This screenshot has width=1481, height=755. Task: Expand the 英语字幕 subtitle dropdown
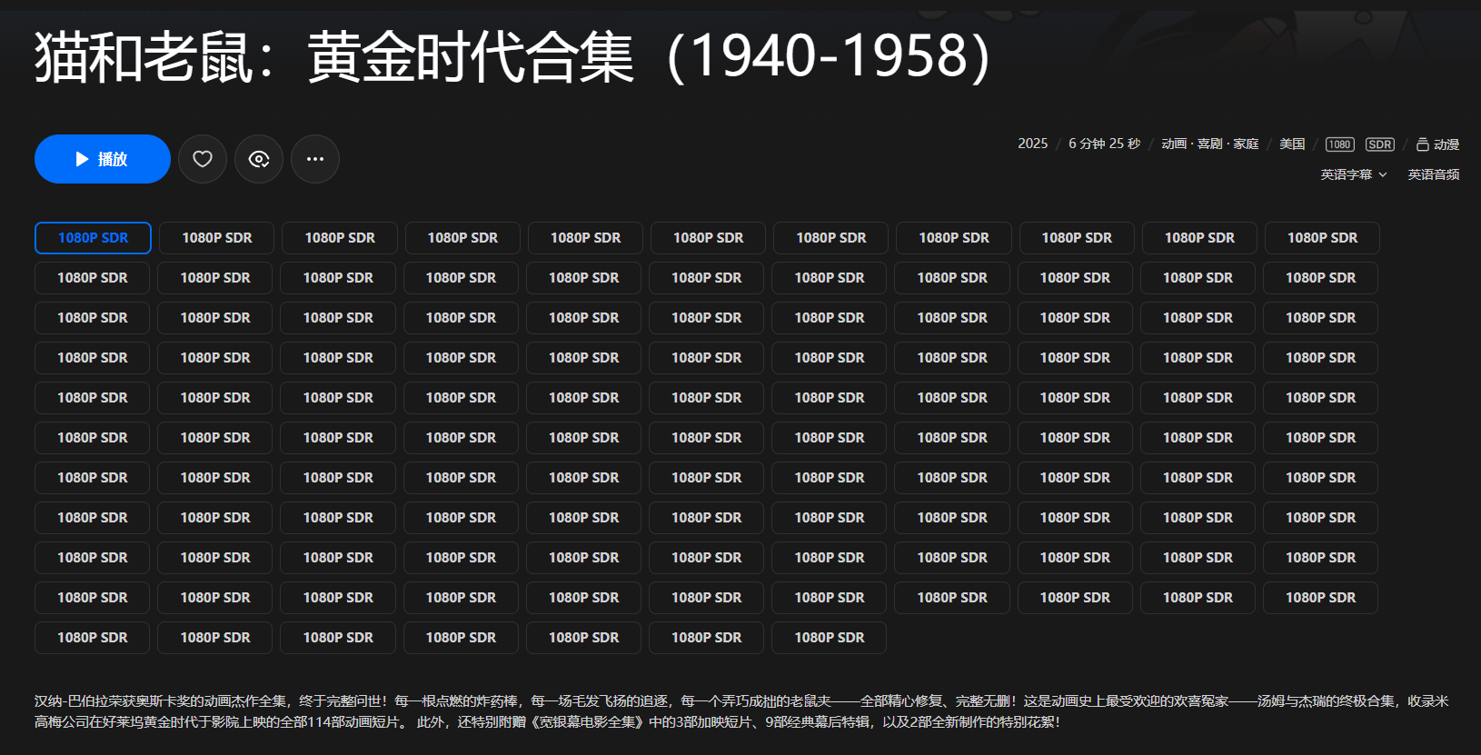point(1354,174)
